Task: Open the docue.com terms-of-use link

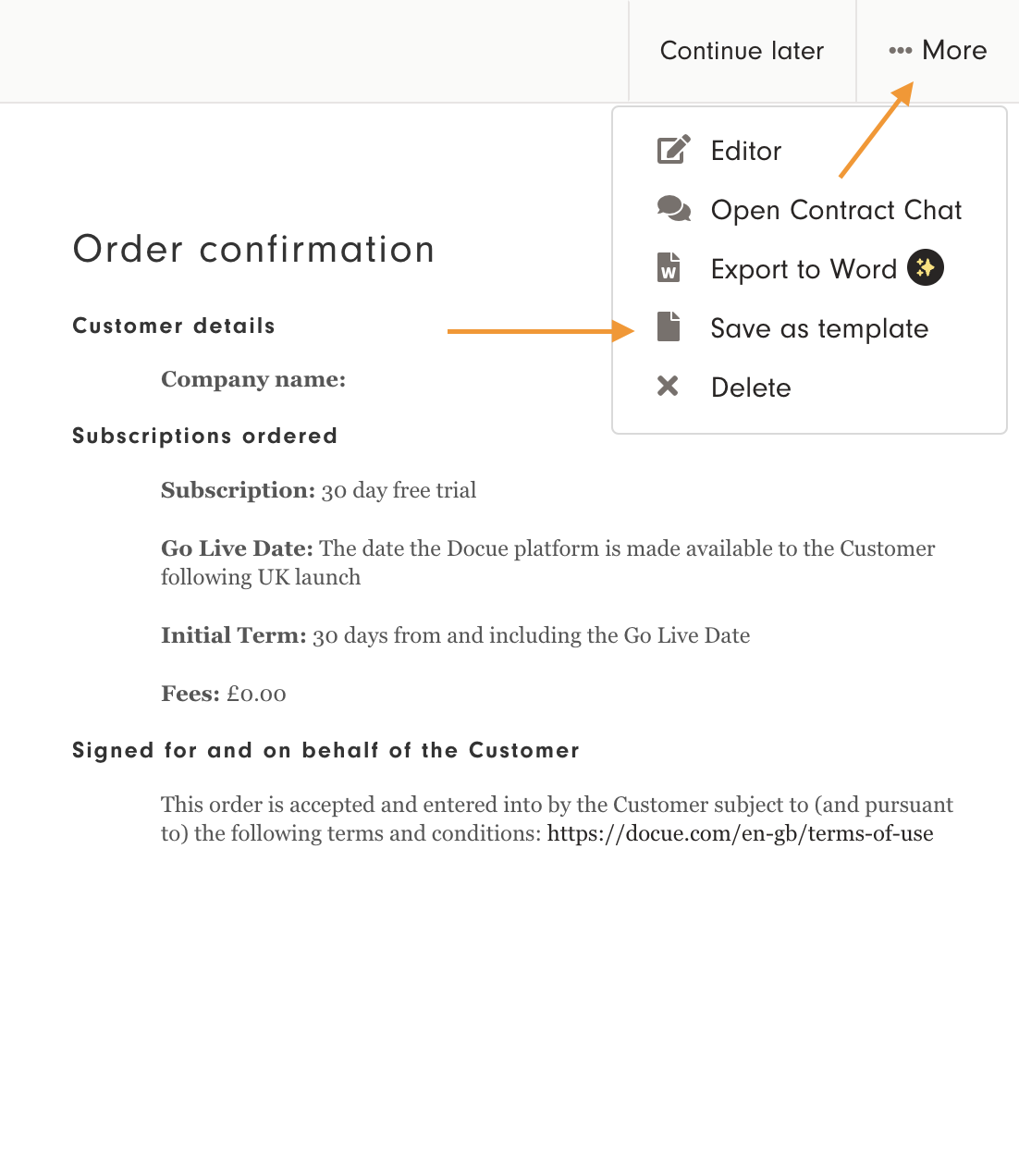Action: tap(740, 833)
